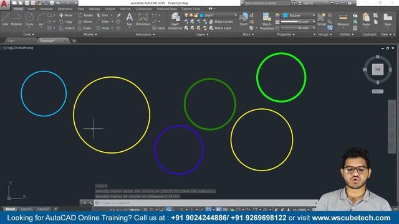Viewport: 399px width, 224px height.
Task: Add new drawing tab with plus button
Action: tap(74, 40)
